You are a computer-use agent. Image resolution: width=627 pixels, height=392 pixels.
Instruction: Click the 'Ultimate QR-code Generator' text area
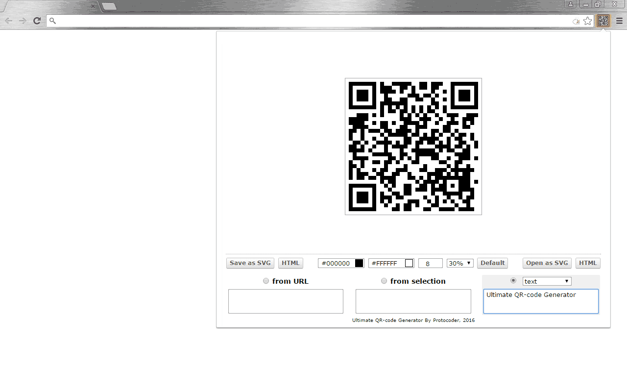[541, 301]
